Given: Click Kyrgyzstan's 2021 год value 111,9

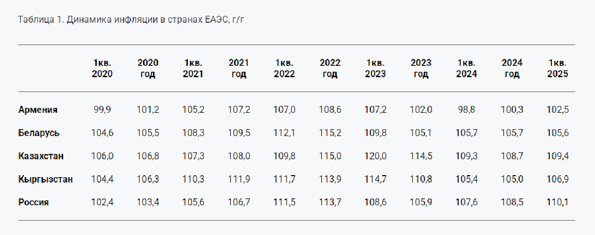Looking at the screenshot, I should 238,179.
